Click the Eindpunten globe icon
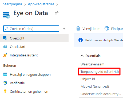The image size is (123, 98). [x=107, y=28]
